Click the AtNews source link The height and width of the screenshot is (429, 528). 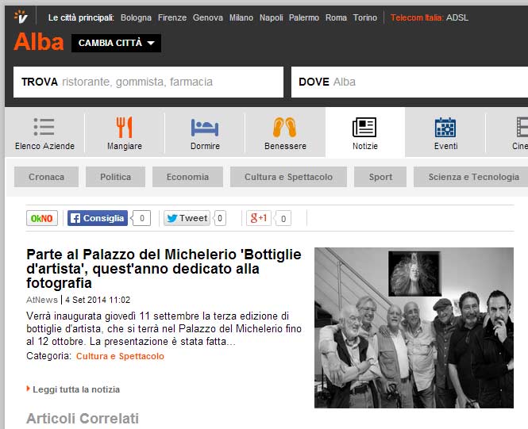(42, 300)
